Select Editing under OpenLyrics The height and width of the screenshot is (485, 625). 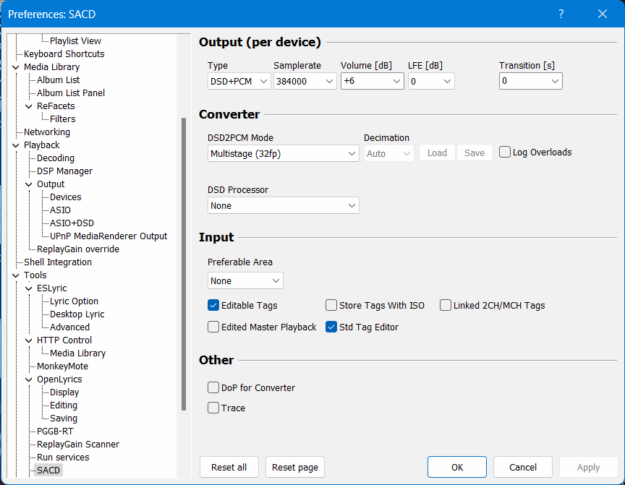coord(64,405)
